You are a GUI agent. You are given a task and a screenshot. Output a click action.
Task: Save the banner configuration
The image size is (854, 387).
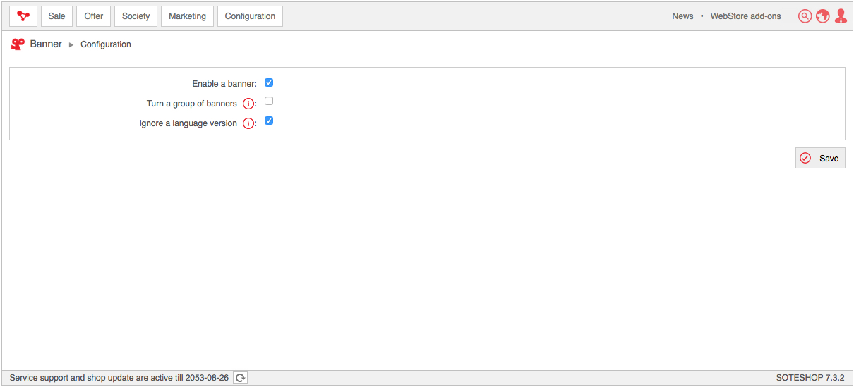pyautogui.click(x=820, y=159)
